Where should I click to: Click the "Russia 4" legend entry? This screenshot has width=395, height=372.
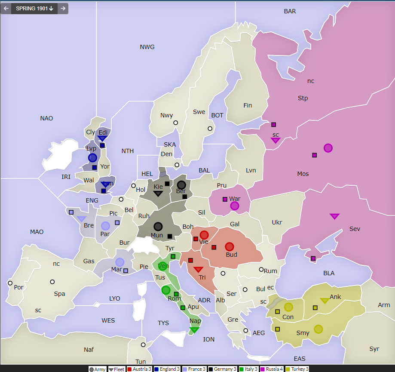click(x=272, y=369)
